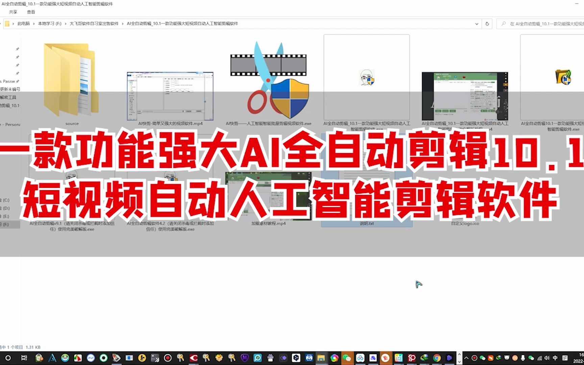Open the iFLY app on taskbar
Image resolution: width=584 pixels, height=365 pixels.
[x=91, y=358]
